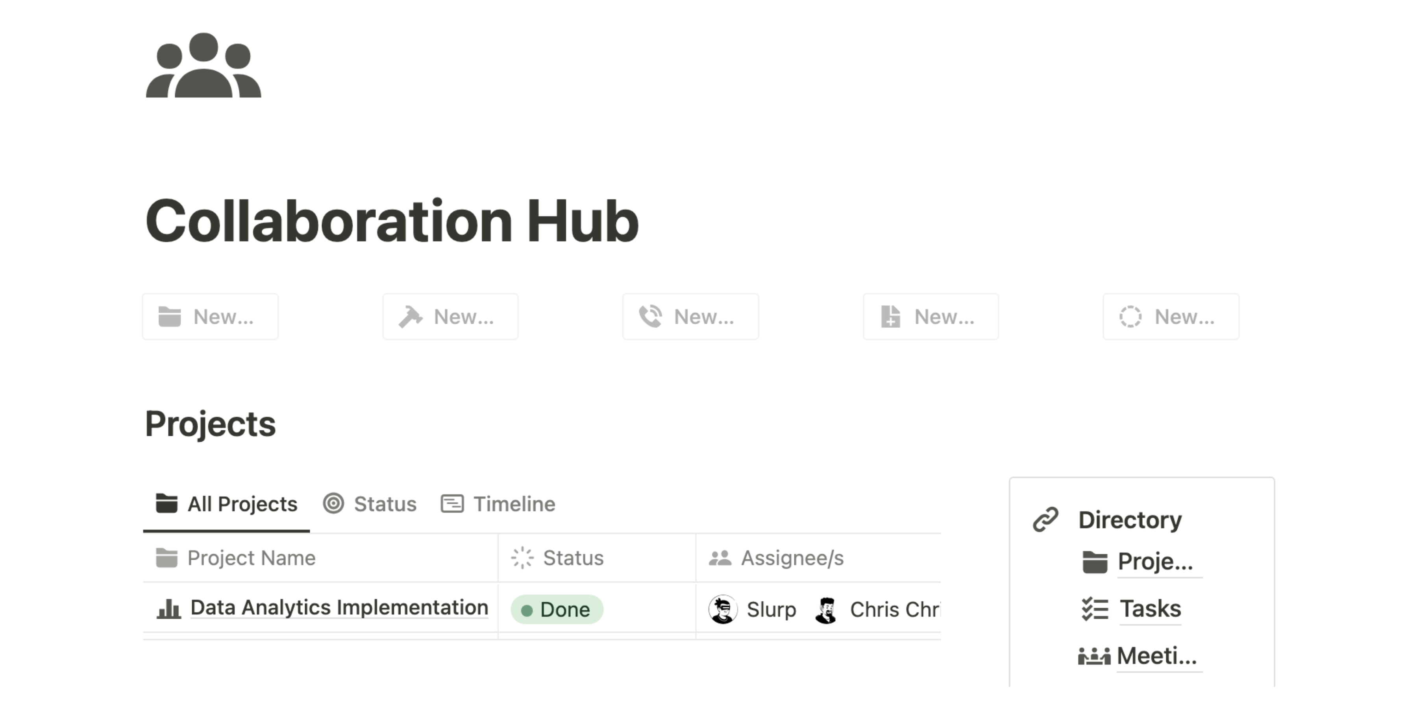Screen dimensions: 1417x708
Task: Click Slurp's avatar in assignees
Action: tap(723, 610)
